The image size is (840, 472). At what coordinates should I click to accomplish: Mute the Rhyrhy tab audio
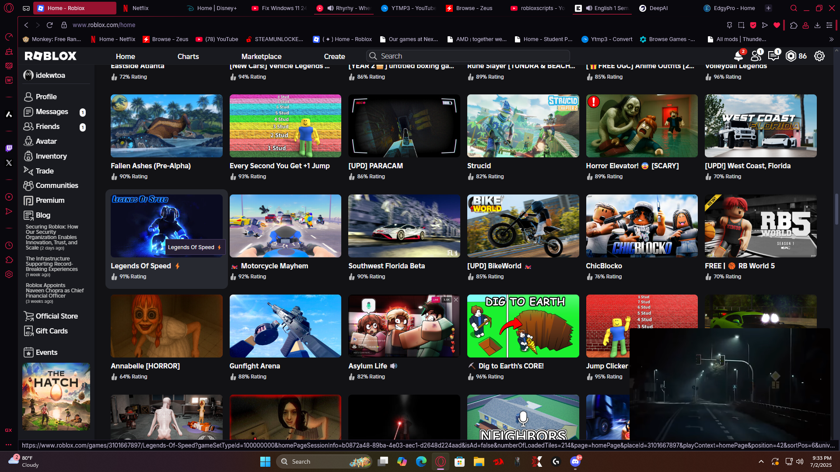pyautogui.click(x=331, y=8)
